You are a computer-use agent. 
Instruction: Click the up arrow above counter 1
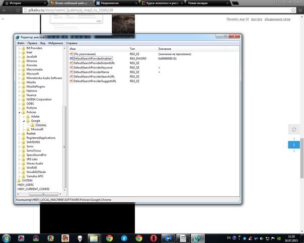click(x=294, y=139)
